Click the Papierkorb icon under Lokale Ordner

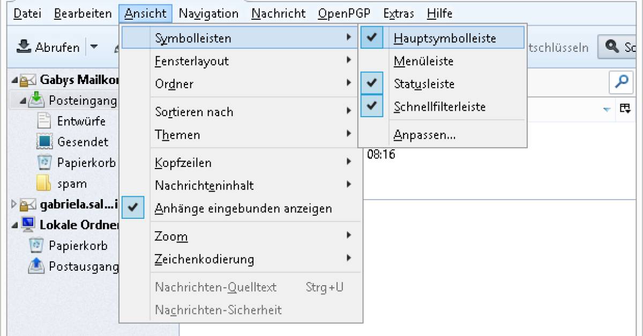(x=36, y=246)
